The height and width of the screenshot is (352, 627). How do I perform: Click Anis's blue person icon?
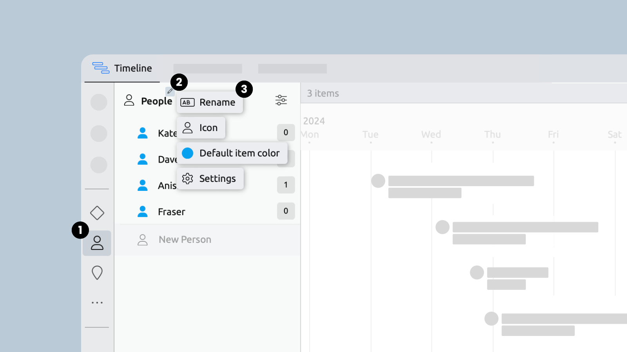coord(143,185)
